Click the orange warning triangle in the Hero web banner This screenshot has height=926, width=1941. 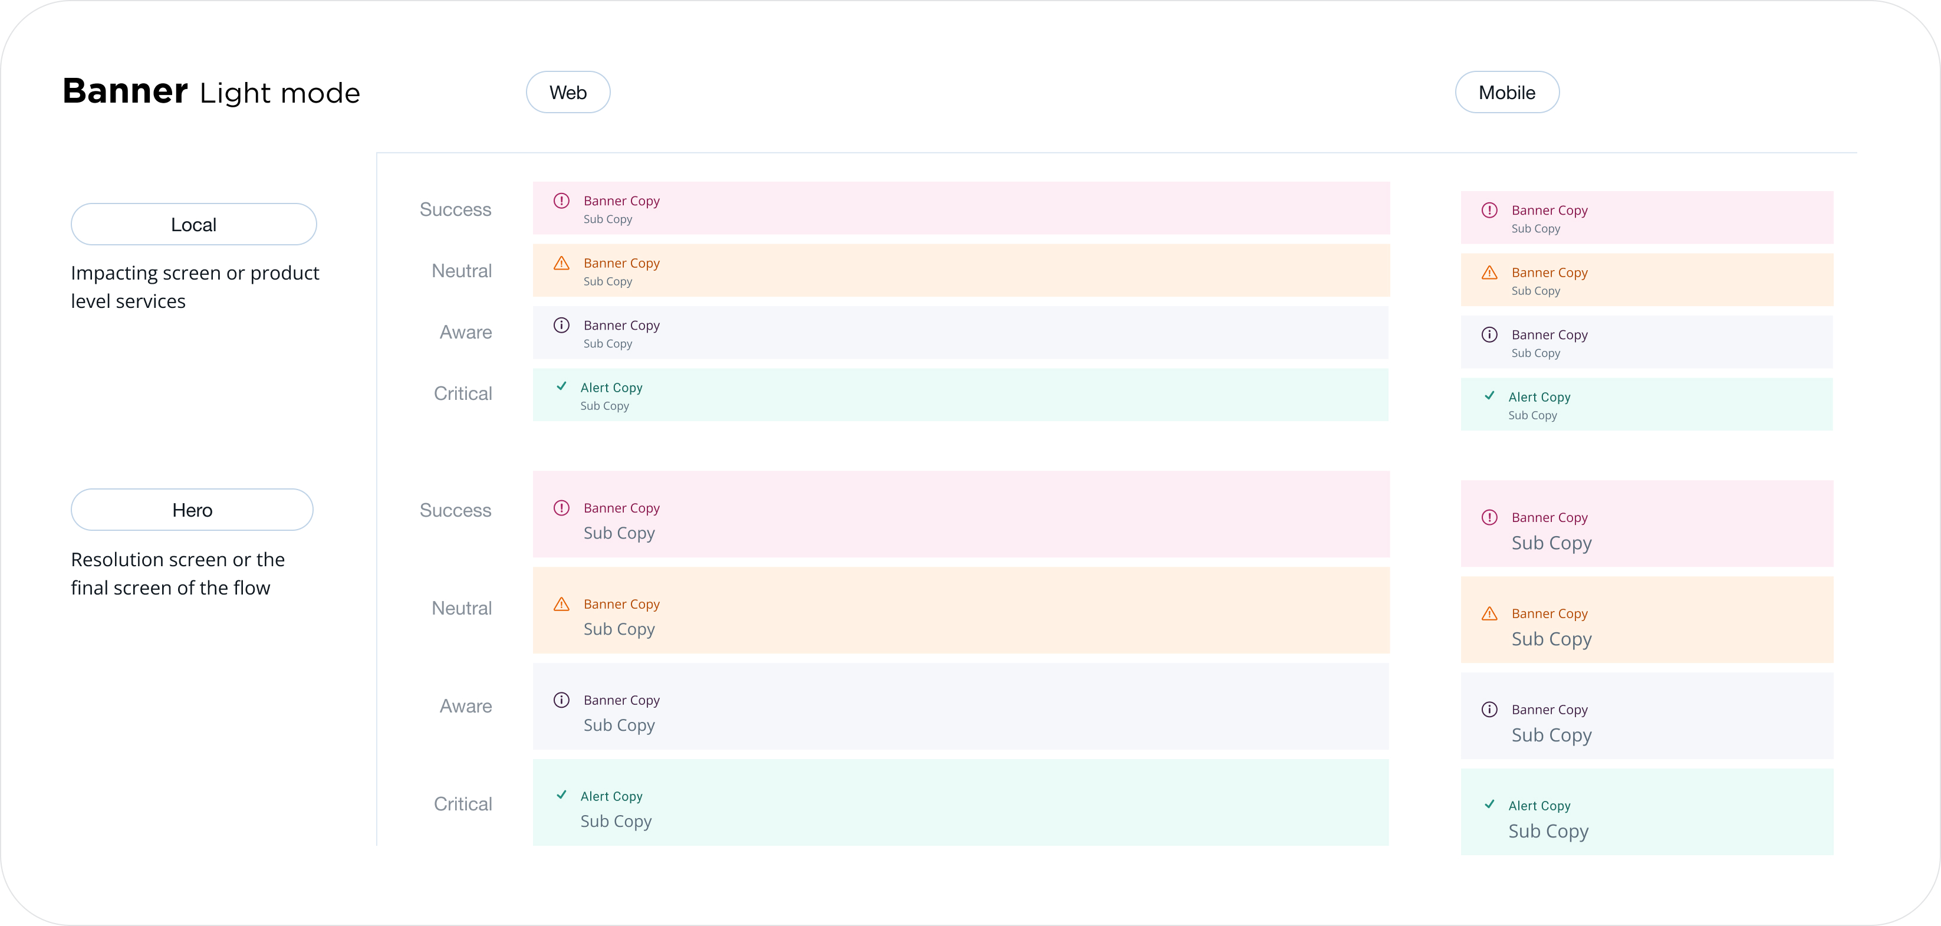561,605
